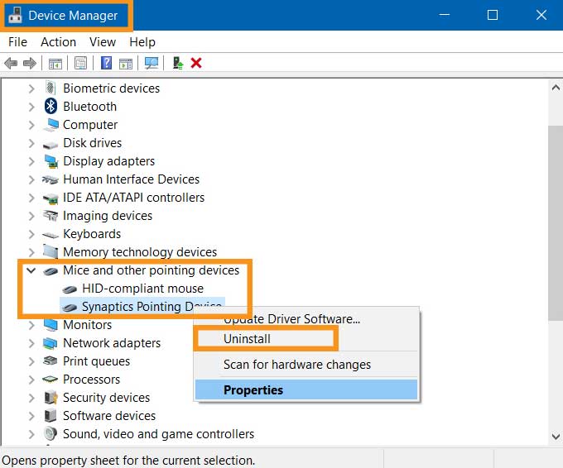The height and width of the screenshot is (468, 563).
Task: Expand the Processors node
Action: 31,380
